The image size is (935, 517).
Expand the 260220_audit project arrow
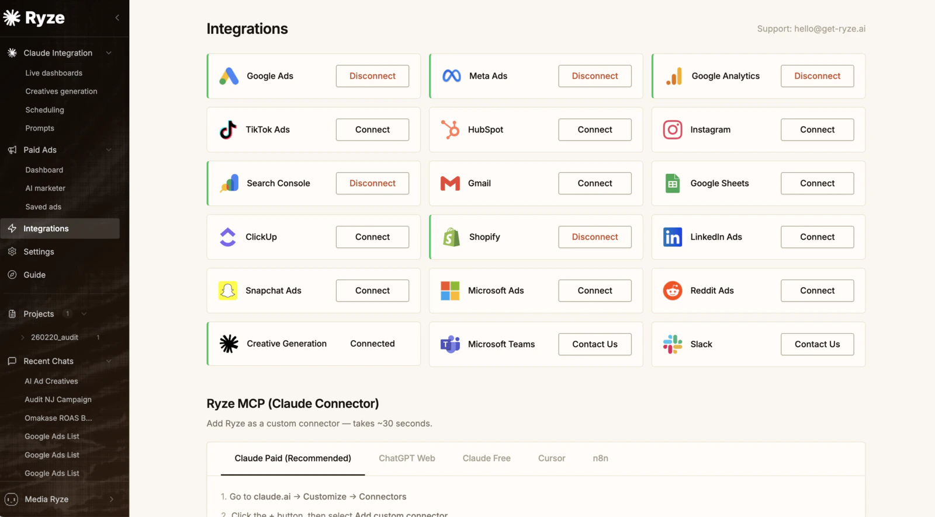[23, 337]
